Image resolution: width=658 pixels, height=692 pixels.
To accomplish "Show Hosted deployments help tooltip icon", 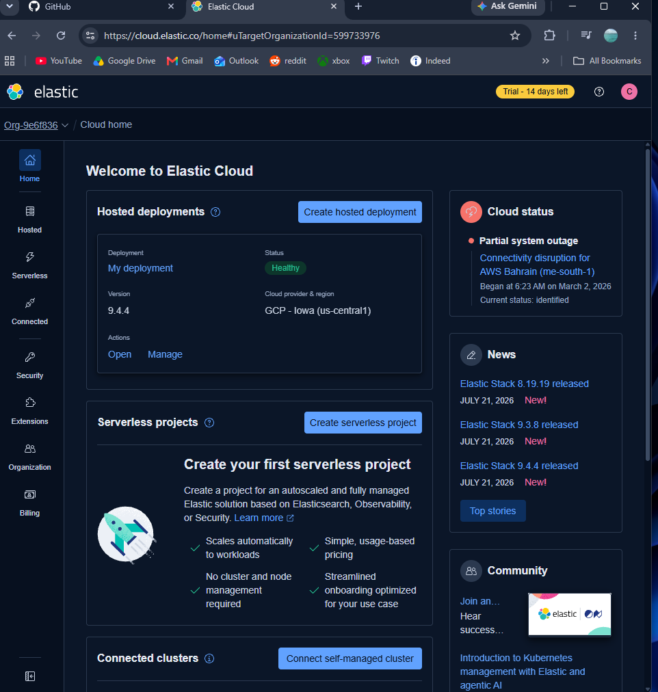I will (x=215, y=212).
